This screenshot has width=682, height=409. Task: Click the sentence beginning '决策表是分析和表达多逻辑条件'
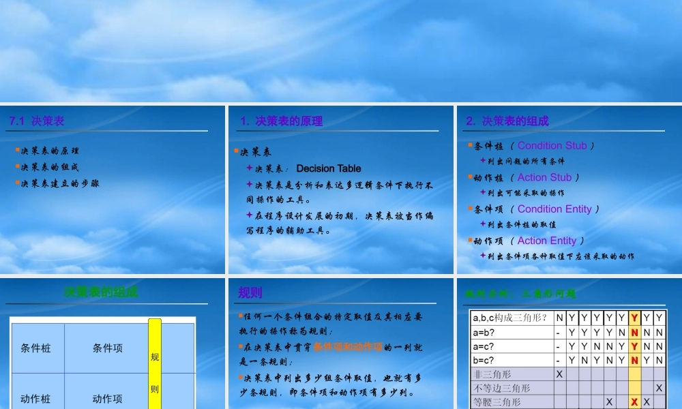[x=340, y=192]
